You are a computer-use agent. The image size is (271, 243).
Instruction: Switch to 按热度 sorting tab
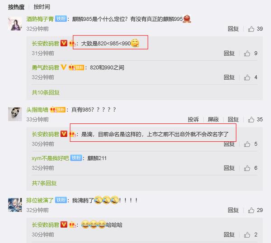pyautogui.click(x=16, y=7)
